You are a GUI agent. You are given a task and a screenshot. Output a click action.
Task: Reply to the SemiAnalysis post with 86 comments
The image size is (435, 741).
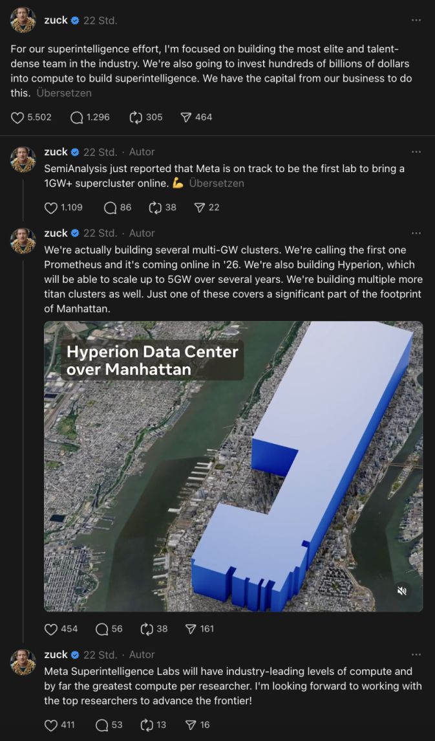pos(110,208)
